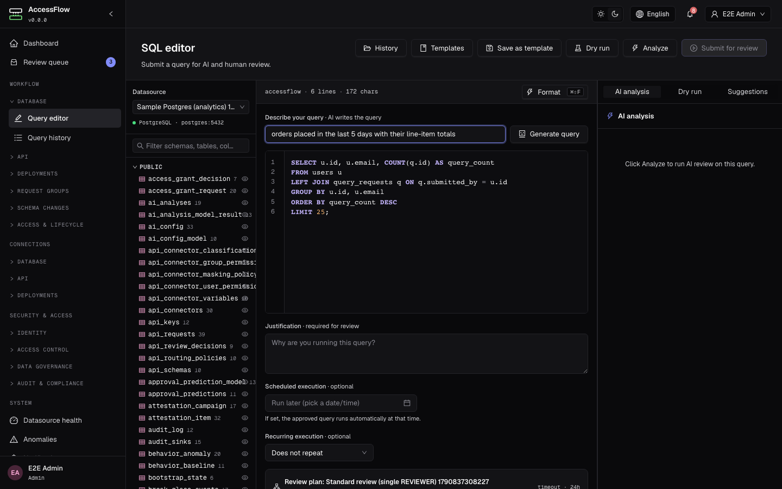Screen dimensions: 782x489
Task: Select the api_schemas table row
Action: coord(191,370)
